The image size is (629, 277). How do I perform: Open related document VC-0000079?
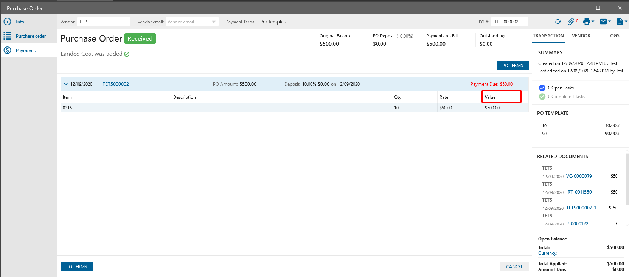point(579,176)
